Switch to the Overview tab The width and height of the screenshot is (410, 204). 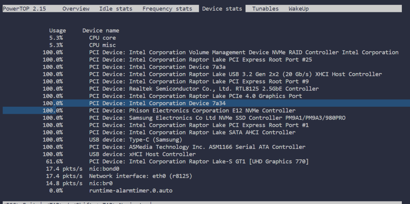[x=76, y=9]
